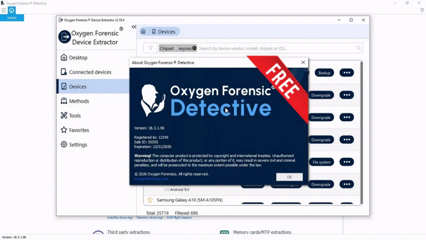This screenshot has width=426, height=240.
Task: Click the version text in the bottom status bar
Action: tap(14, 237)
